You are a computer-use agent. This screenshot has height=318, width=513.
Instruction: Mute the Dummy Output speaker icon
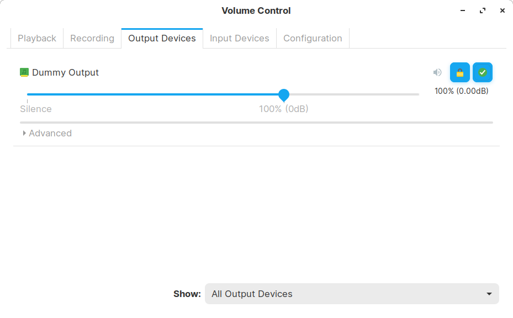pyautogui.click(x=437, y=72)
